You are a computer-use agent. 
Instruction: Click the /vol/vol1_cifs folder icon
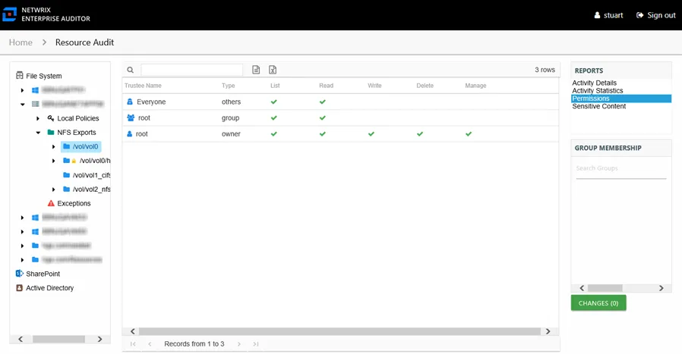67,175
